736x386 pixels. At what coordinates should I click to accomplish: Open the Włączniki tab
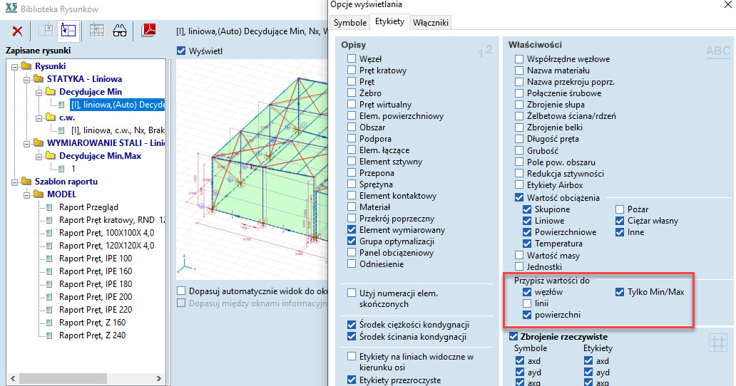click(x=430, y=22)
